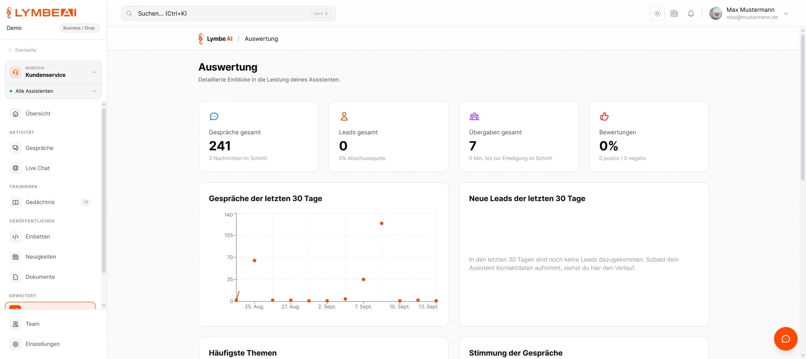
Task: Open Gespräche in the sidebar
Action: (50, 148)
